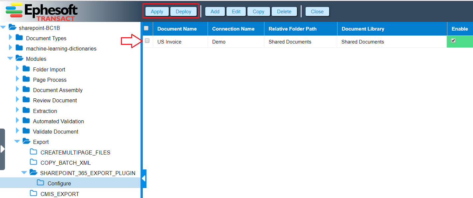Screen dimensions: 473x198
Task: Collapse tree panel using blue arrow handle
Action: 144,179
